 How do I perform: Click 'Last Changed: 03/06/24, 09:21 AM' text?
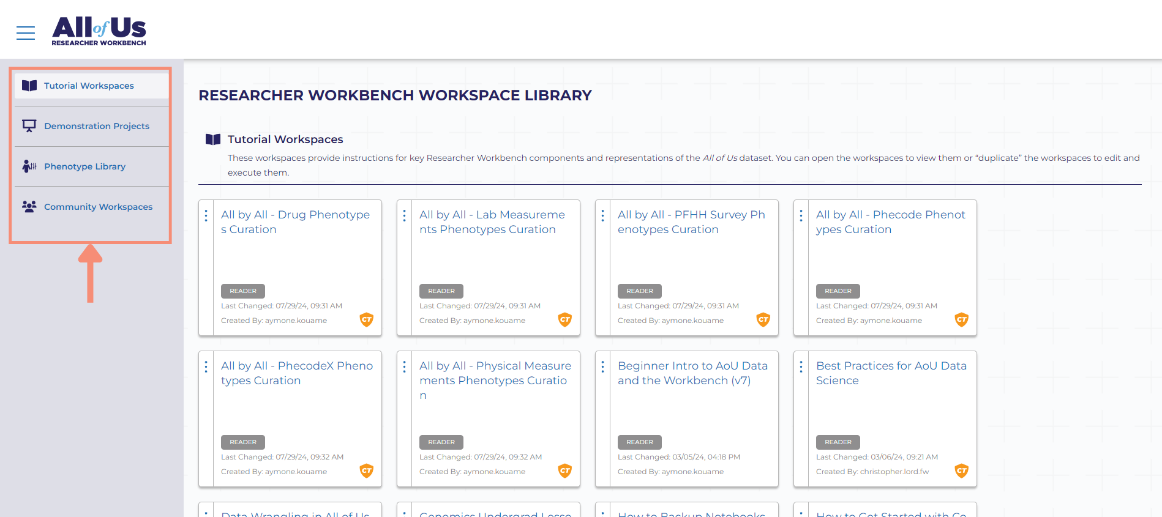pos(877,457)
